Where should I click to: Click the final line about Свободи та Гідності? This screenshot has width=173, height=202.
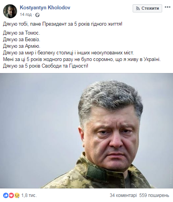(x=45, y=66)
